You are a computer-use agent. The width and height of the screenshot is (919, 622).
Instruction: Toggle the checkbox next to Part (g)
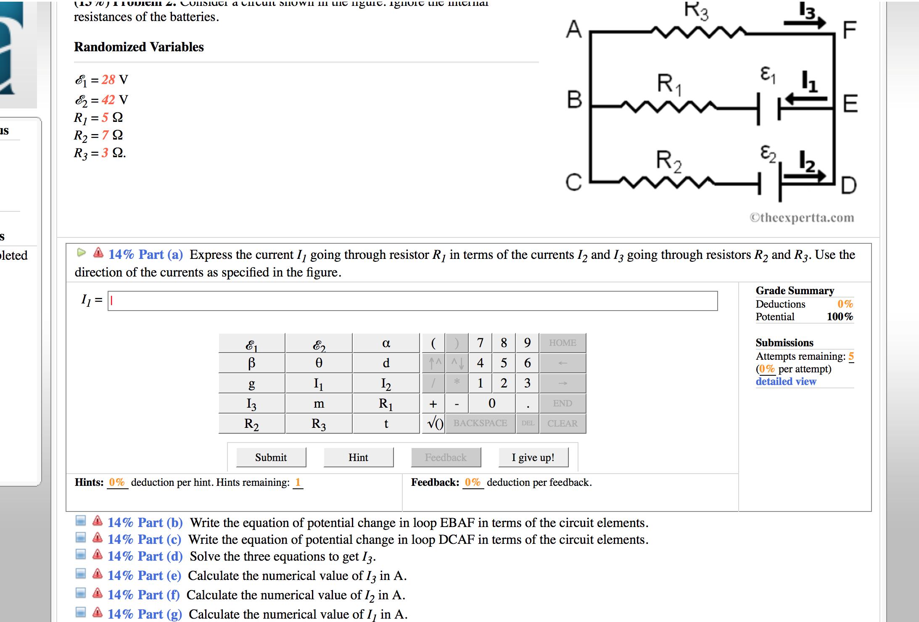80,613
